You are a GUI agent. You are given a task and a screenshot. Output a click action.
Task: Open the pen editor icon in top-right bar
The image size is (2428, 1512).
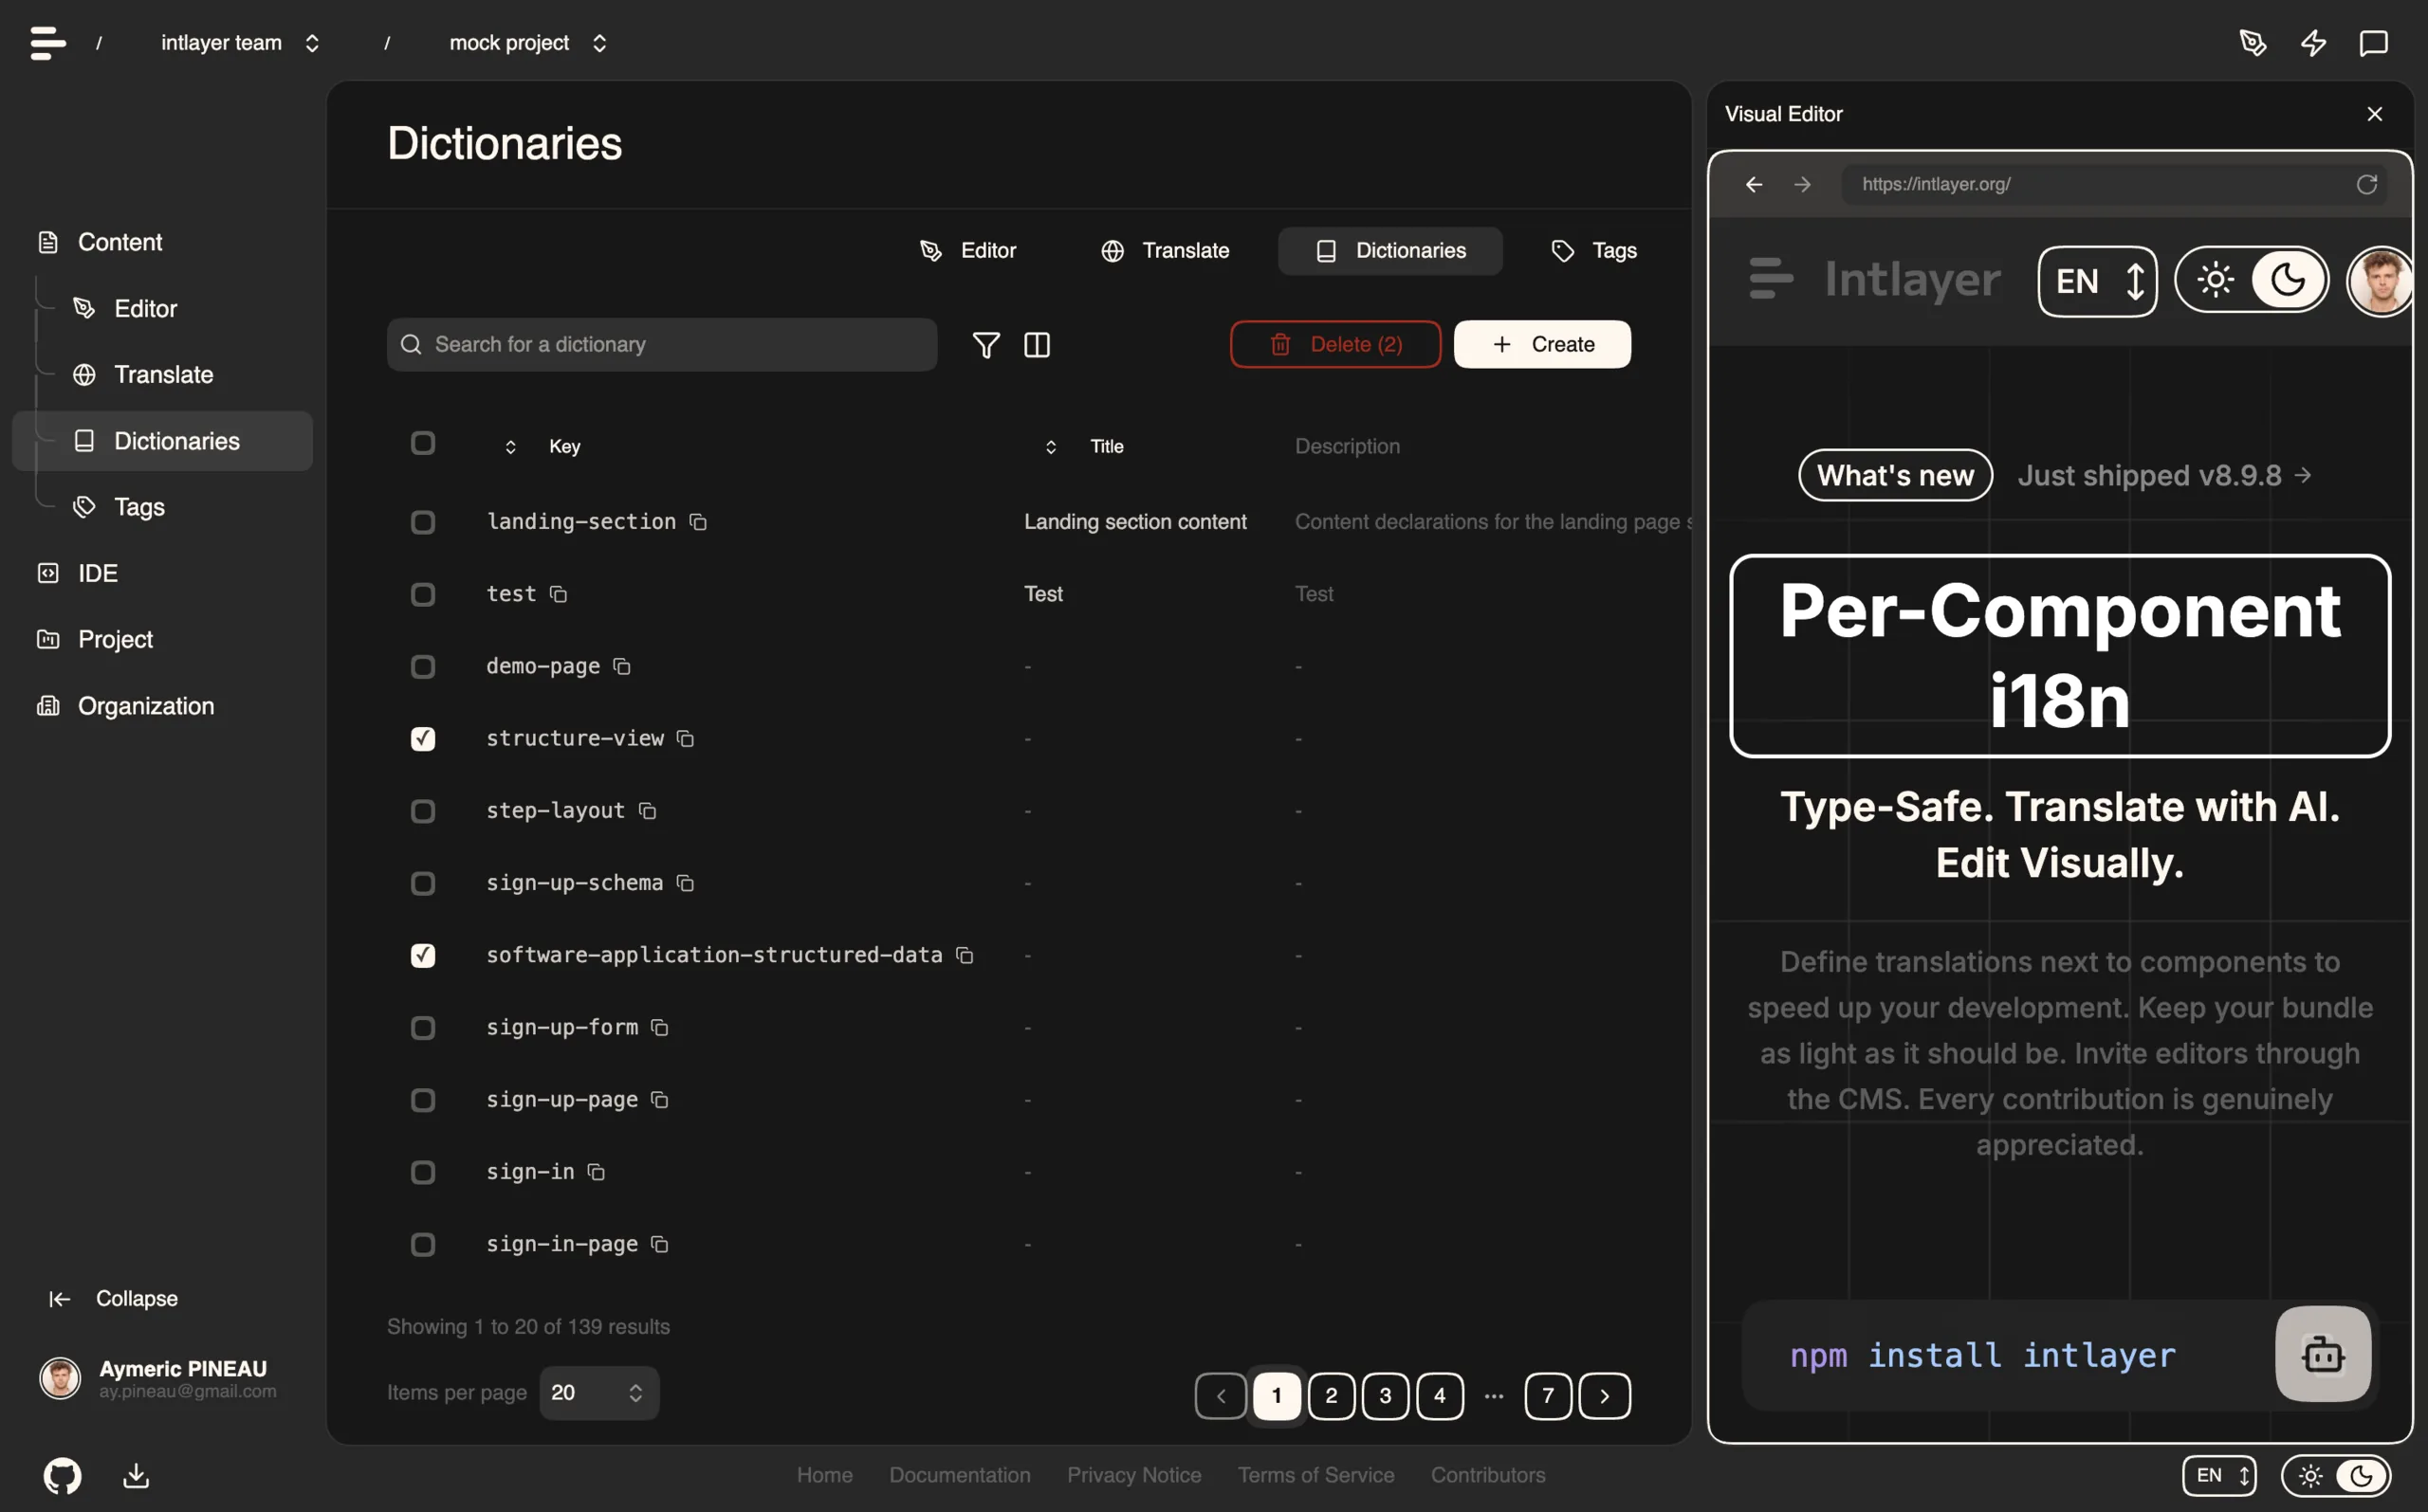pos(2253,43)
